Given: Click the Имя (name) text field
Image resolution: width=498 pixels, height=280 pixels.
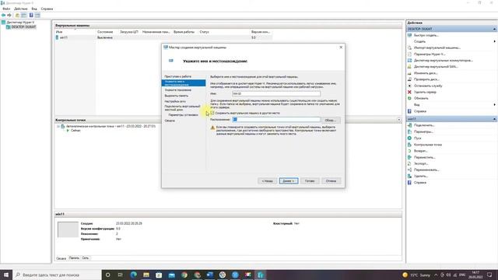Looking at the screenshot, I should [276, 93].
